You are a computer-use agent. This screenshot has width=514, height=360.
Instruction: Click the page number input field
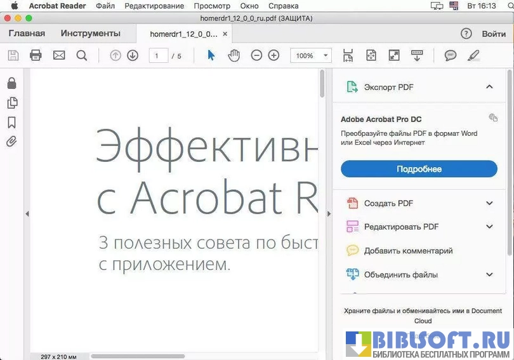pyautogui.click(x=158, y=56)
